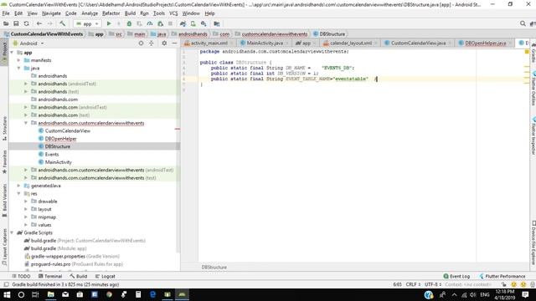Screen dimensions: 536x301
Task: Expand the generatedJava folder
Action: coord(19,186)
